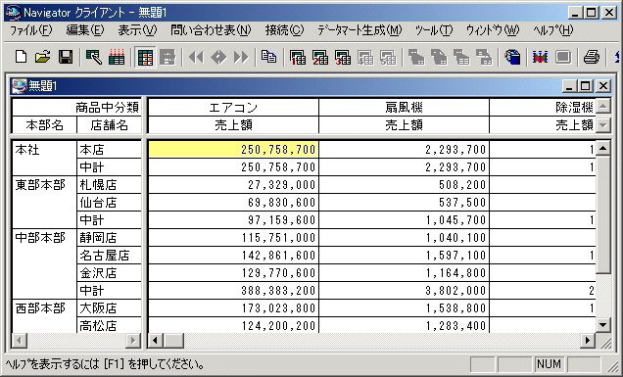Click the 無題1 document window icon
This screenshot has height=377, width=623.
[19, 85]
